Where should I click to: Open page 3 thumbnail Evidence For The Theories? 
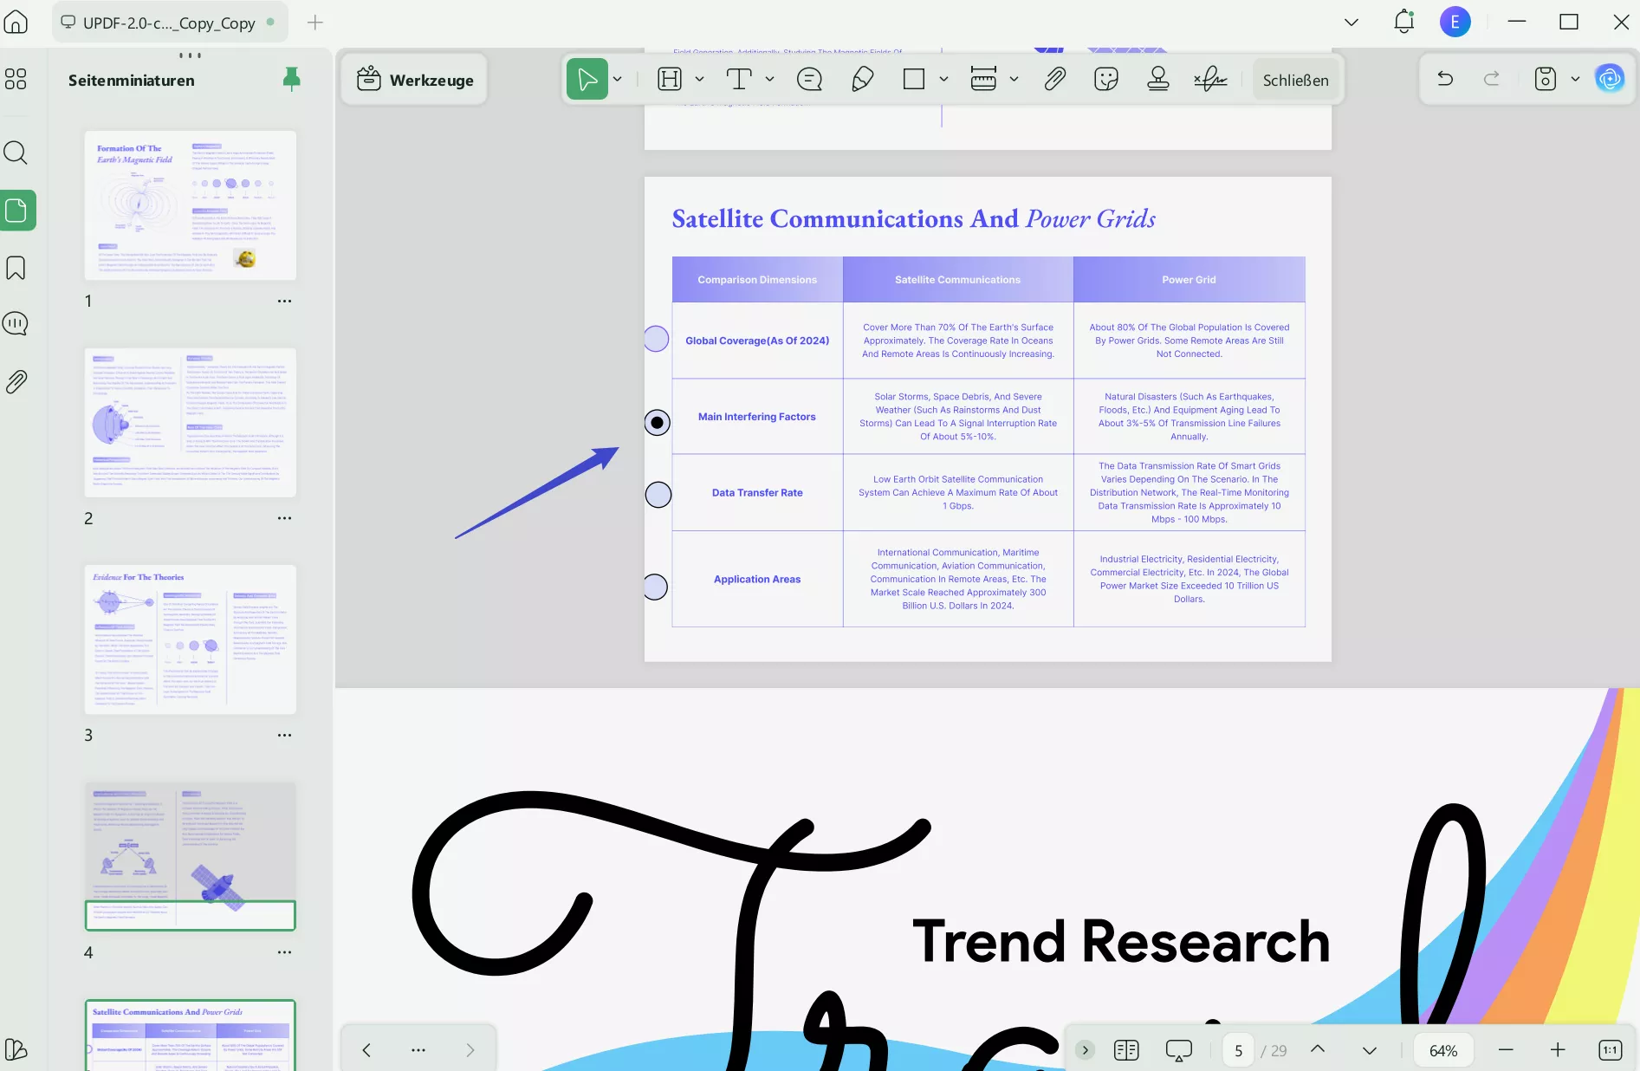coord(191,639)
